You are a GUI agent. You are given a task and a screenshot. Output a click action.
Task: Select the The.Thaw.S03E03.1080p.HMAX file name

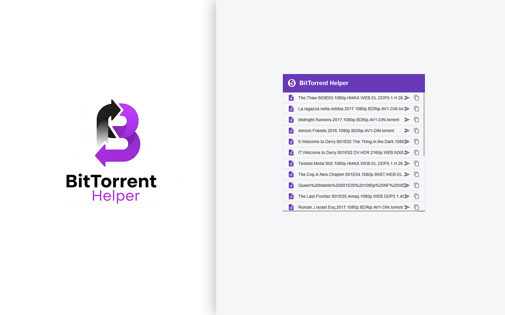click(x=351, y=98)
